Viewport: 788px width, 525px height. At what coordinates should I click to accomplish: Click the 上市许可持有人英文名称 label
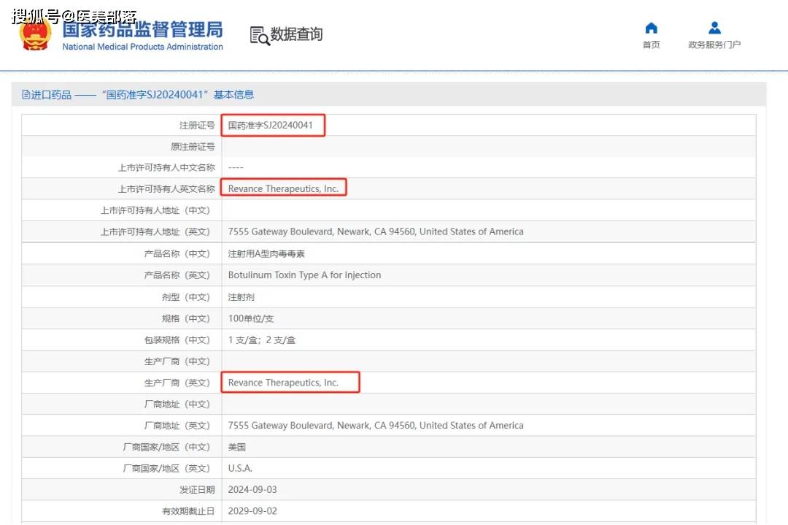point(166,189)
